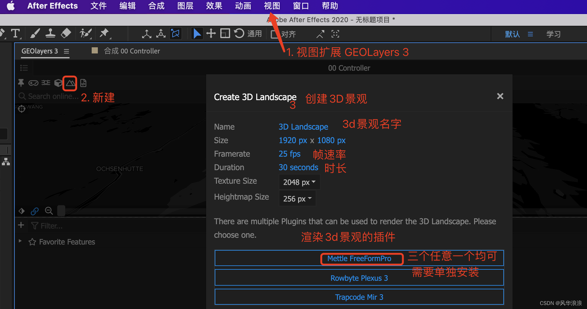
Task: Click the 30 seconds duration value
Action: coord(298,167)
